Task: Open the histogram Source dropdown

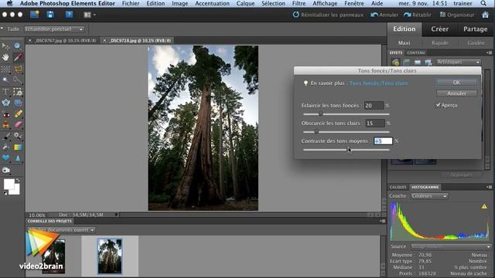Action: pyautogui.click(x=451, y=246)
